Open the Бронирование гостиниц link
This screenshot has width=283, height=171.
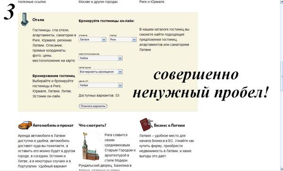tap(54, 76)
